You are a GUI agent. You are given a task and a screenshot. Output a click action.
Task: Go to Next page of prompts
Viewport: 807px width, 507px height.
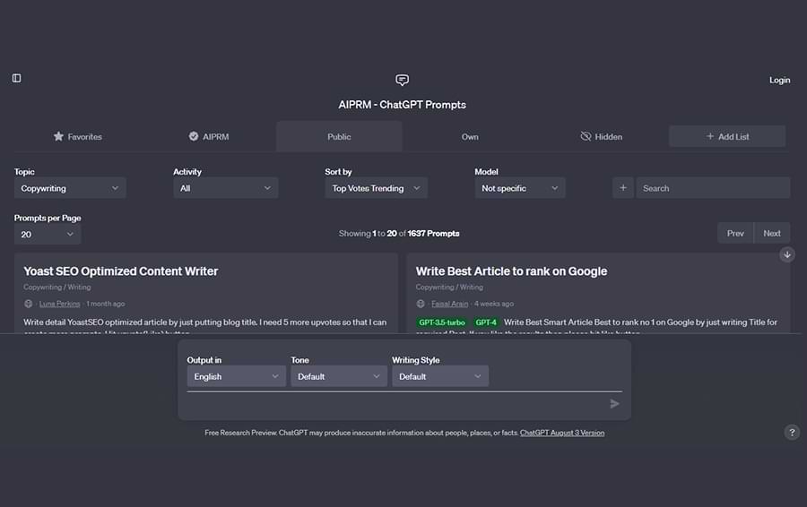[x=772, y=234]
